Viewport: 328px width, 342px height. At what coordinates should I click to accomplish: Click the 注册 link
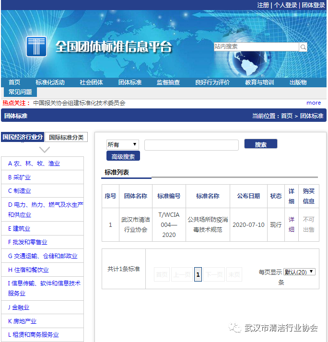pyautogui.click(x=263, y=5)
